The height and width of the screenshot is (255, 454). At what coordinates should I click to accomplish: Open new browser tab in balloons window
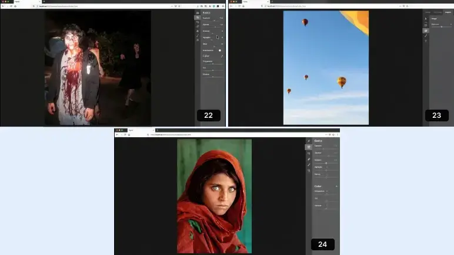pyautogui.click(x=272, y=1)
